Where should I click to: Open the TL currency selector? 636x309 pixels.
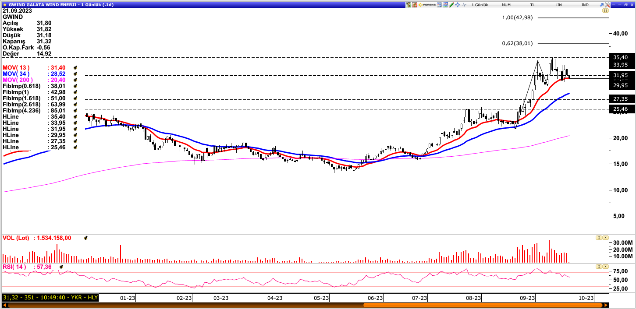(x=533, y=4)
